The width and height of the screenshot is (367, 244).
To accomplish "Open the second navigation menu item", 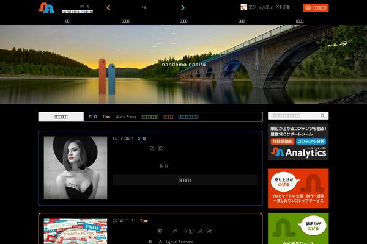I will pos(125,21).
